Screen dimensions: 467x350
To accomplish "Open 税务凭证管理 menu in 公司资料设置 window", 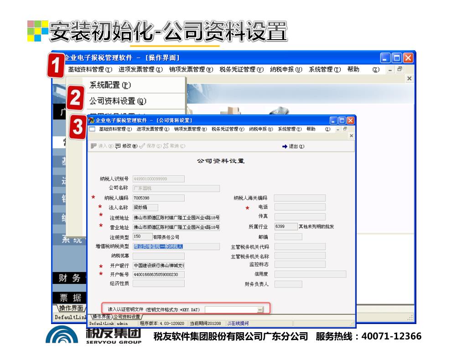I will (228, 129).
